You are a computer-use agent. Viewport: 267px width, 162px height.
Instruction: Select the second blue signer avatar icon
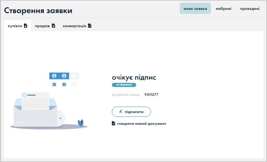[x=64, y=76]
